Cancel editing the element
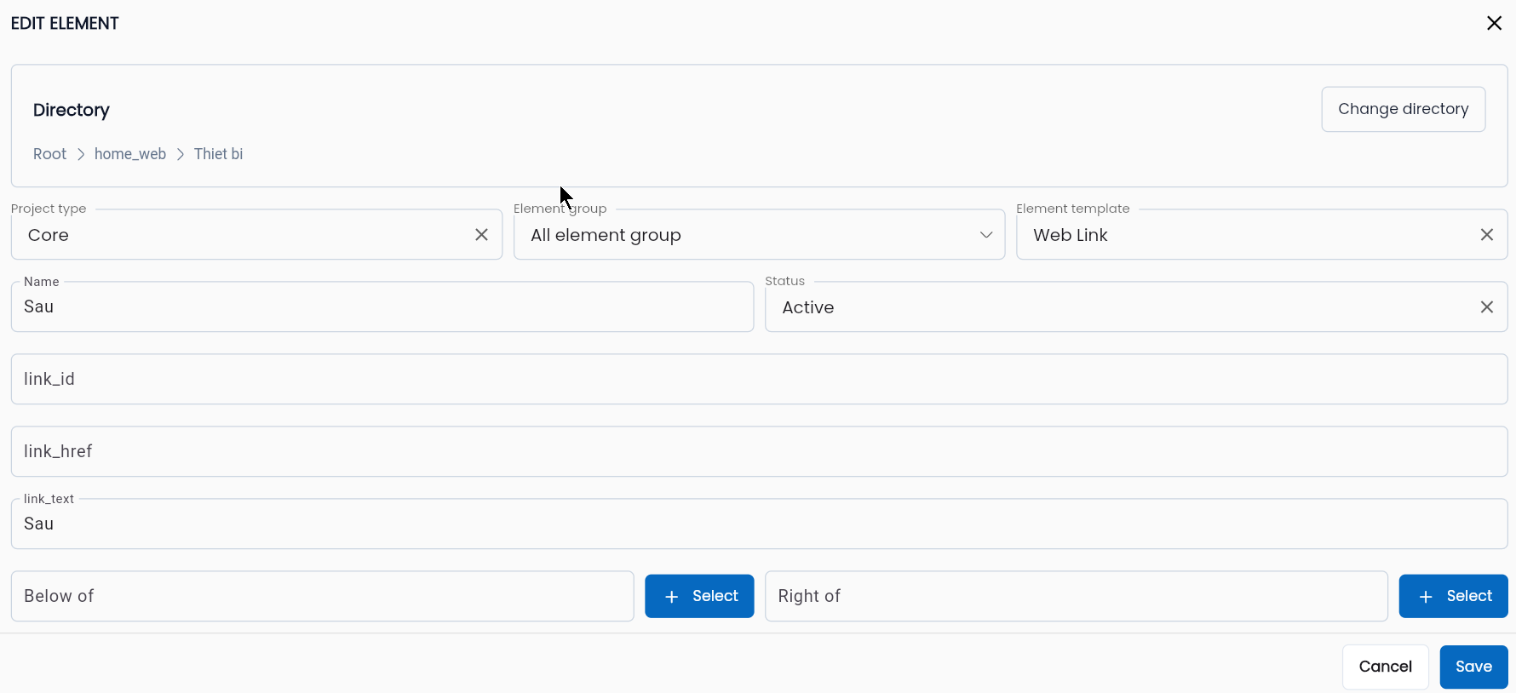 pos(1385,667)
